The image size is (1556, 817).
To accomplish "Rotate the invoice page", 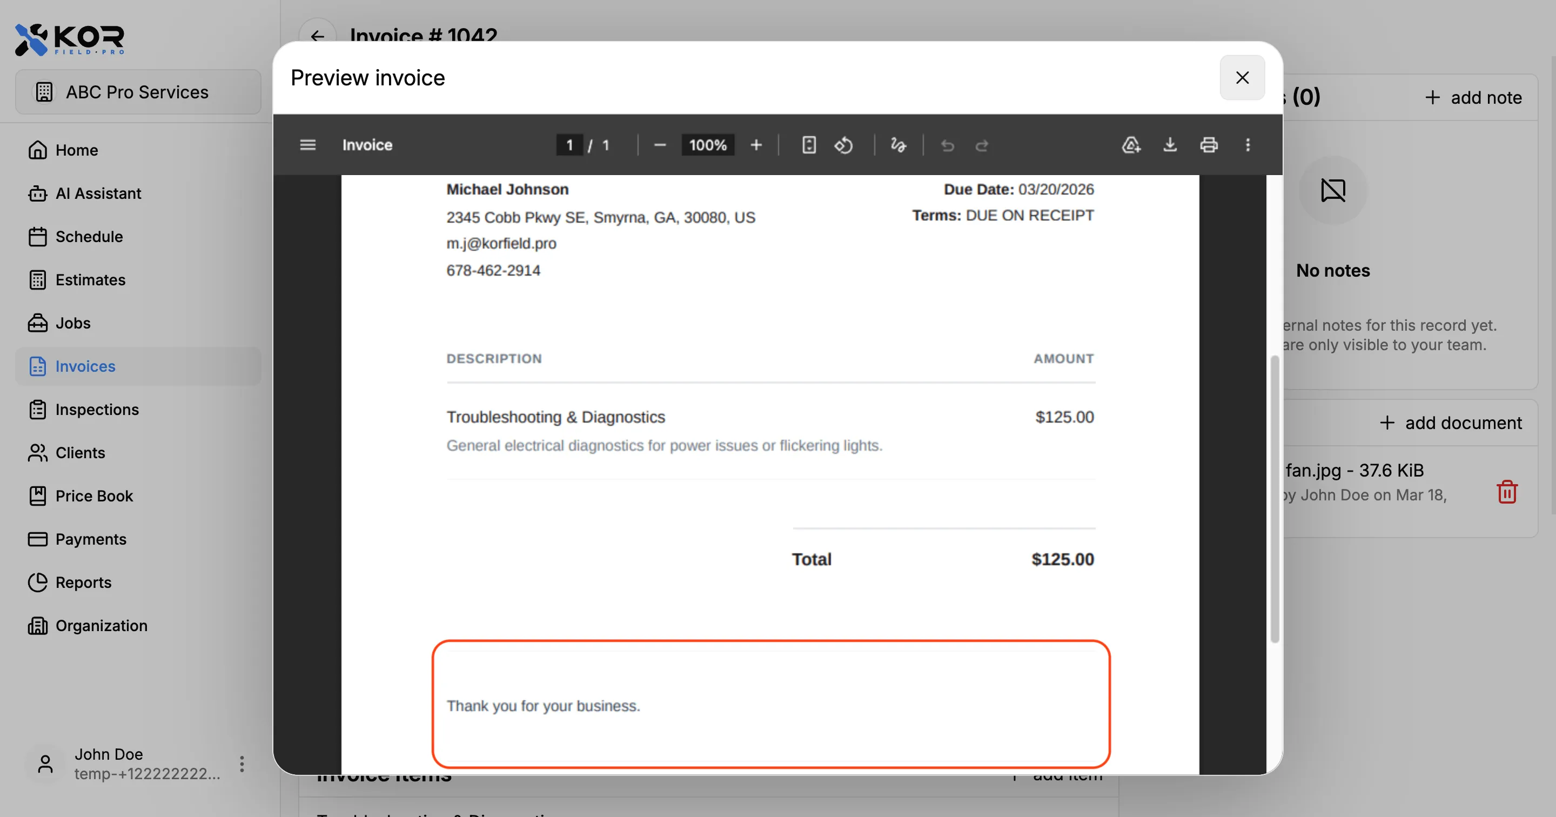I will 844,145.
